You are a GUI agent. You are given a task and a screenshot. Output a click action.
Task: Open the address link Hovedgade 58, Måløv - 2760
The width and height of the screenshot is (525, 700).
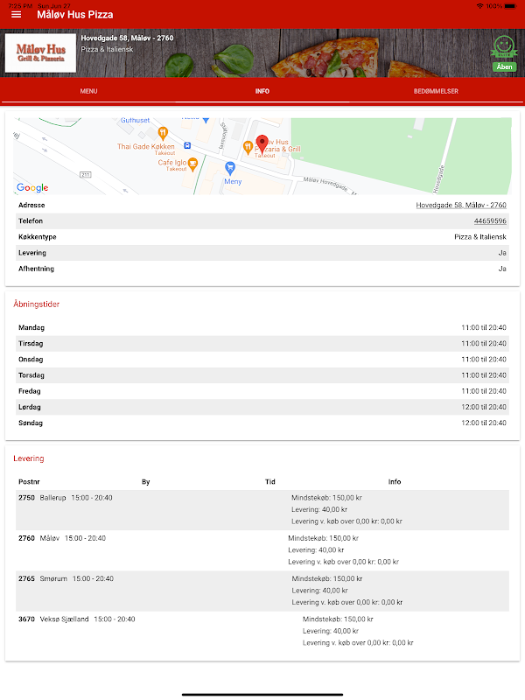click(x=461, y=205)
